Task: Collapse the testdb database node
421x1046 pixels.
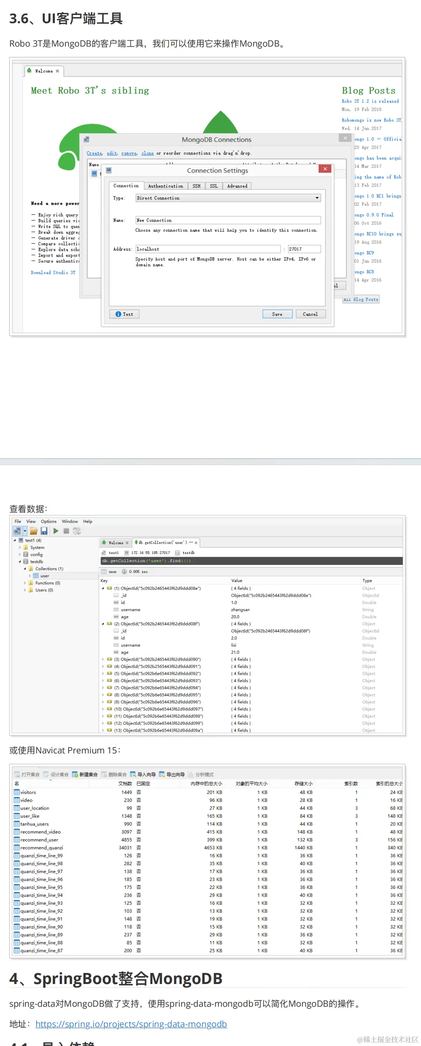Action: pyautogui.click(x=20, y=562)
